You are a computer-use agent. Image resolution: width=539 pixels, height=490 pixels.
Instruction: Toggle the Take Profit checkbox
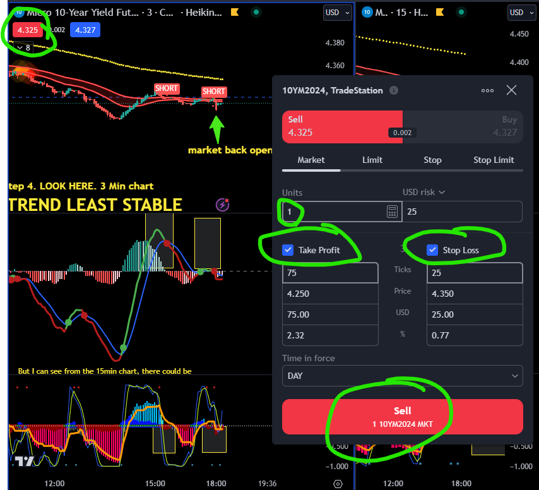pos(288,250)
